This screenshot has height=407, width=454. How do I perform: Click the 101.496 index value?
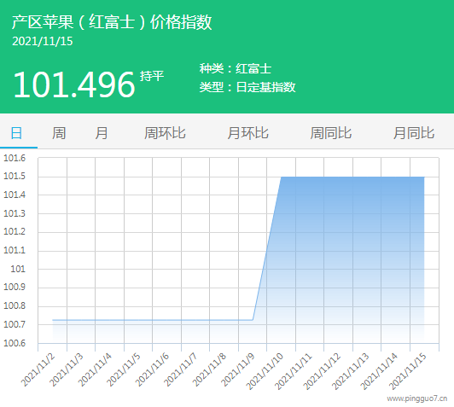pyautogui.click(x=74, y=84)
